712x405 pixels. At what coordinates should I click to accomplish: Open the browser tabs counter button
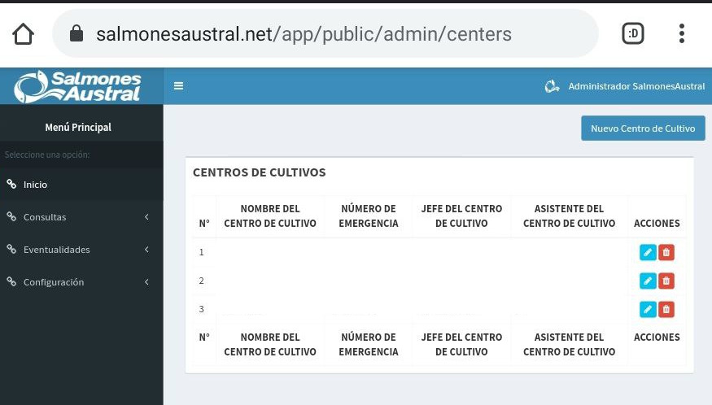632,33
